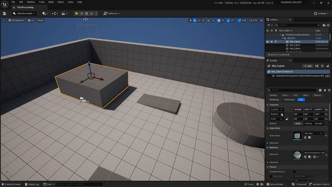Click the Eject button in play controls
This screenshot has height=187, width=332.
pos(91,14)
